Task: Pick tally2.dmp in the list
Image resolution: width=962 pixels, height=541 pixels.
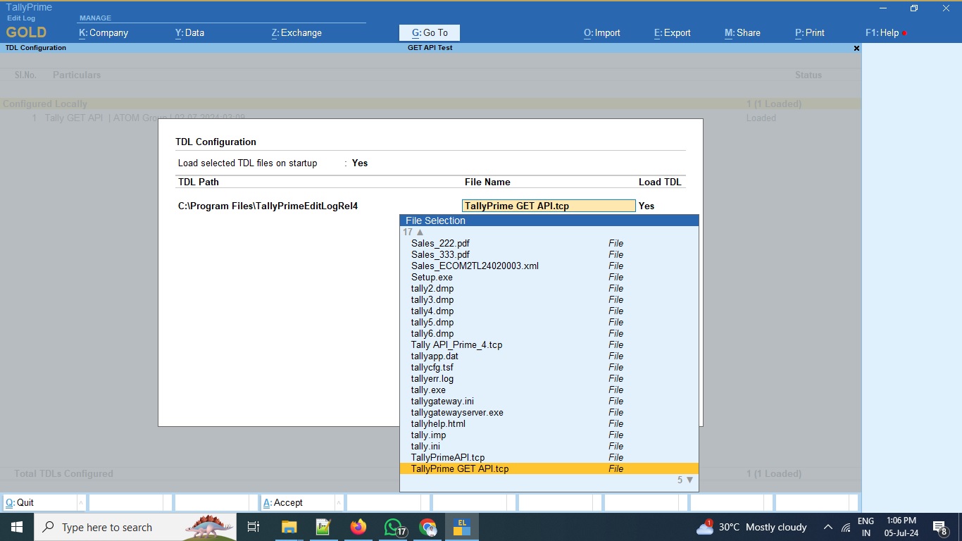Action: [549, 288]
